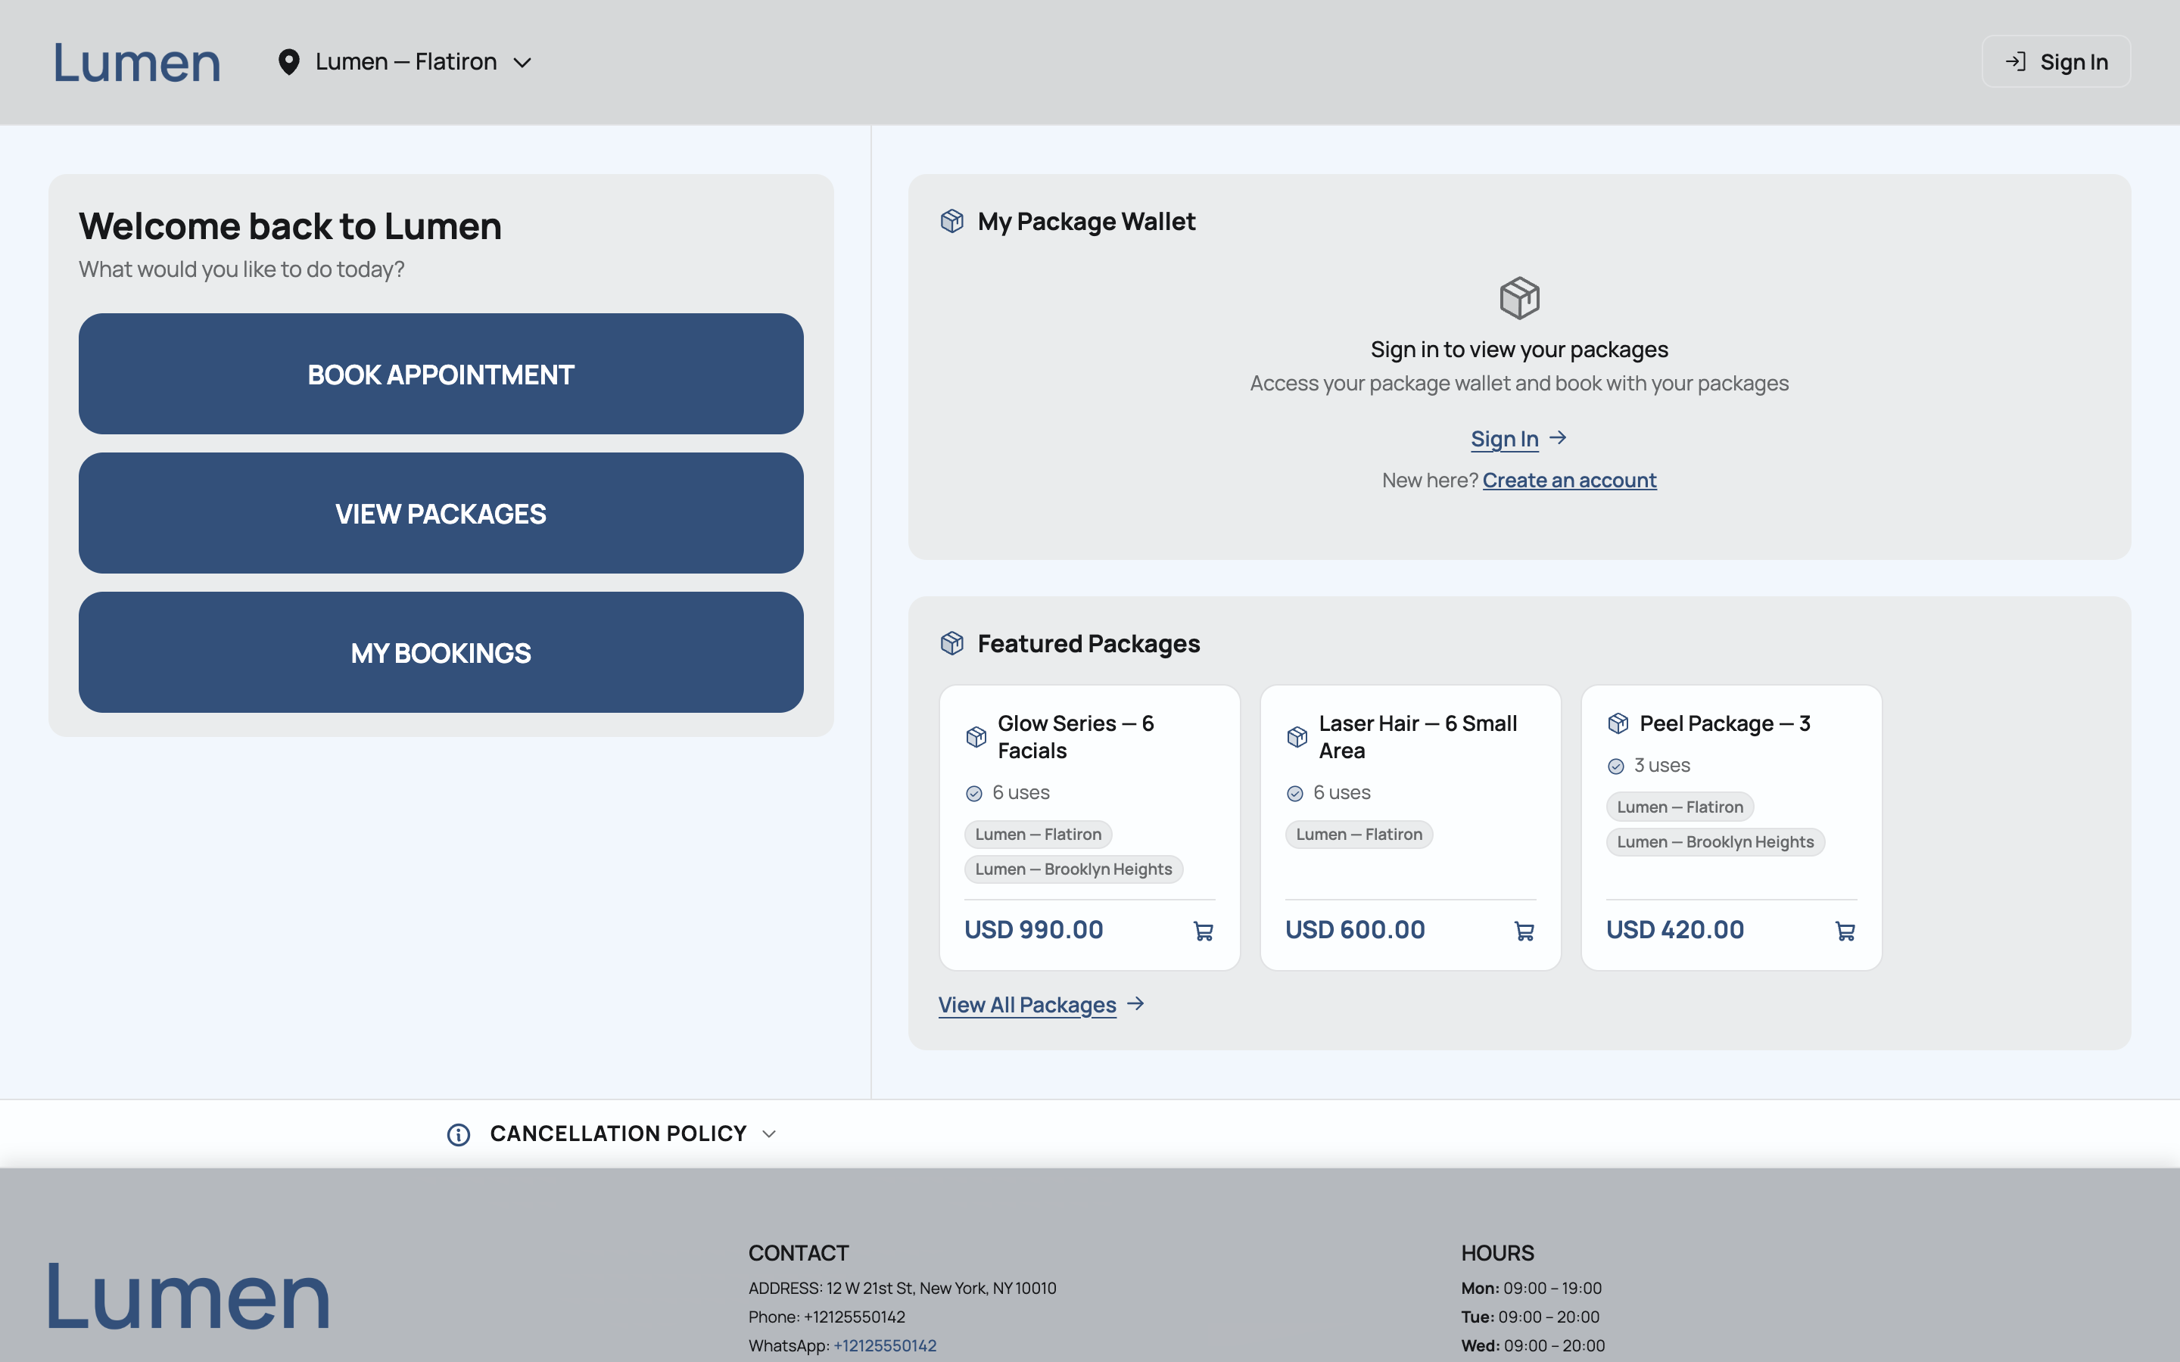This screenshot has width=2180, height=1362.
Task: Click the Peel Package box icon
Action: coord(1618,723)
